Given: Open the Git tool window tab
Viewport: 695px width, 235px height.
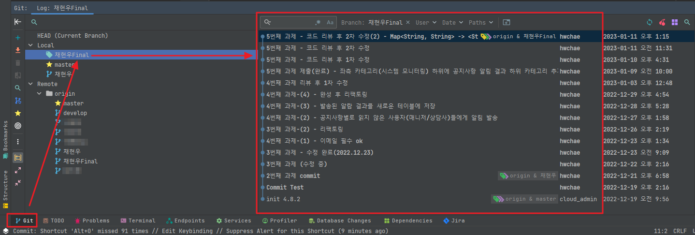Looking at the screenshot, I should (x=24, y=220).
